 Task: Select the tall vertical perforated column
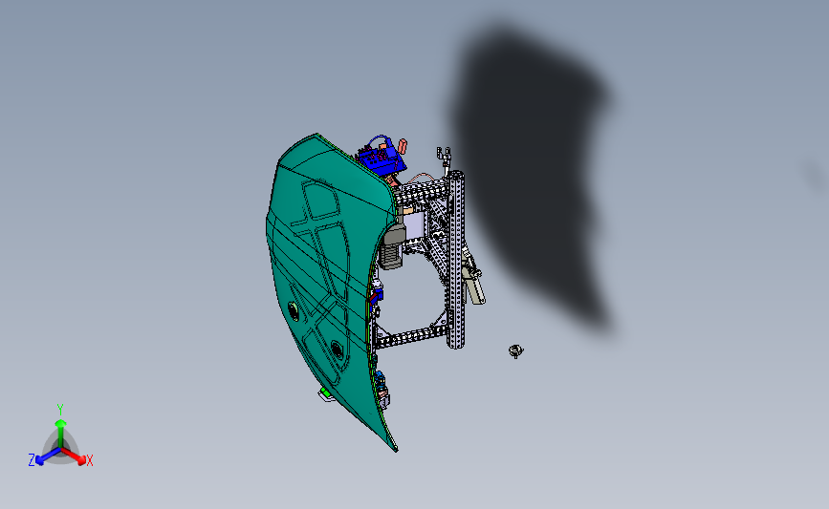pyautogui.click(x=456, y=260)
